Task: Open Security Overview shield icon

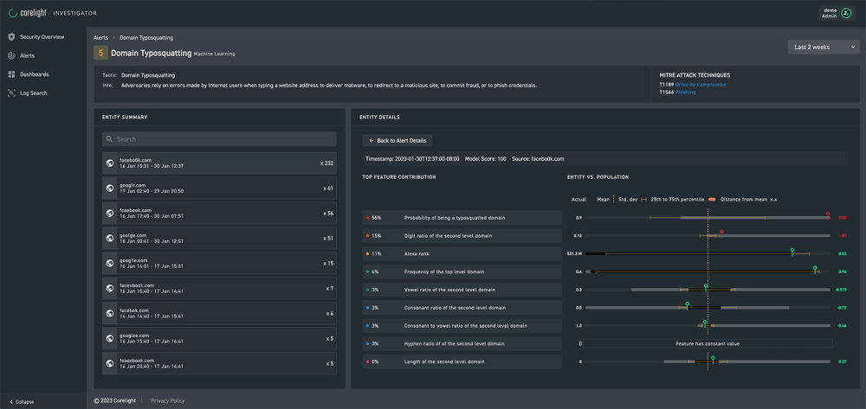Action: [11, 37]
